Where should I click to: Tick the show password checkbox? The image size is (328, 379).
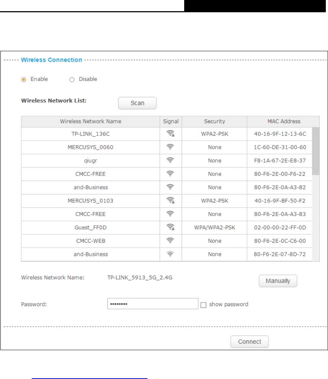pos(203,305)
